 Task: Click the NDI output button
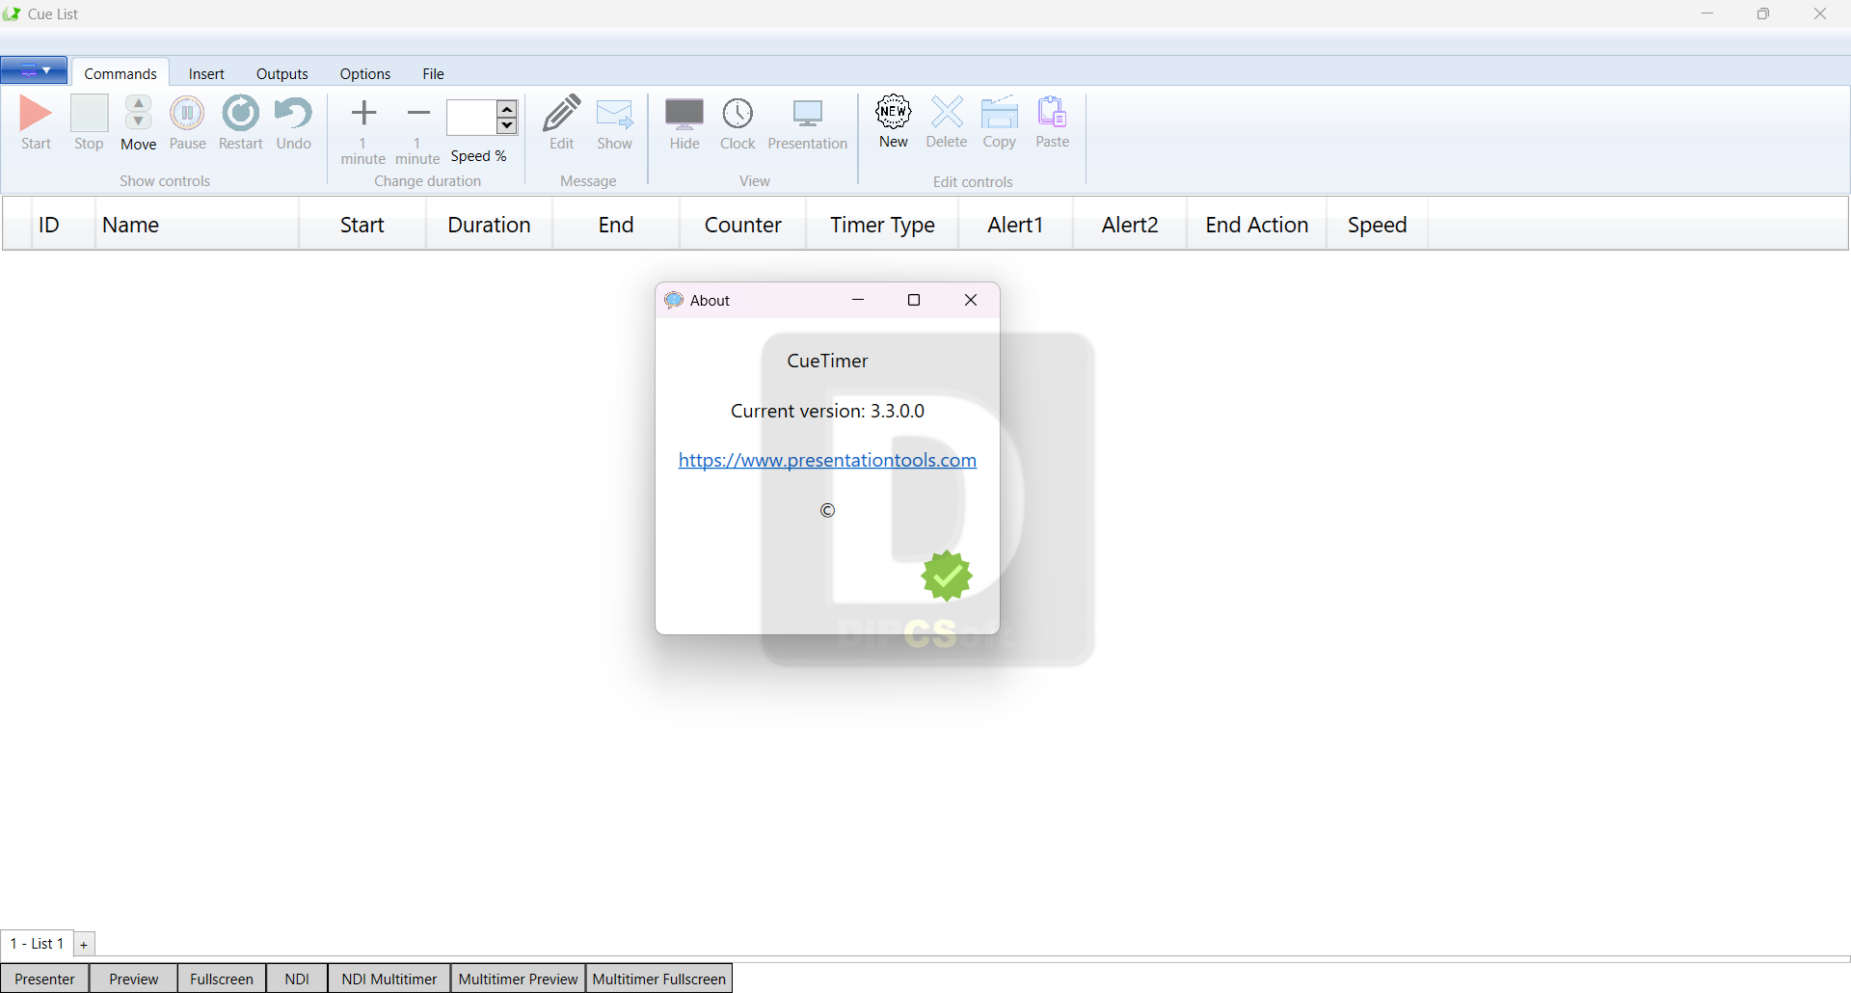297,979
